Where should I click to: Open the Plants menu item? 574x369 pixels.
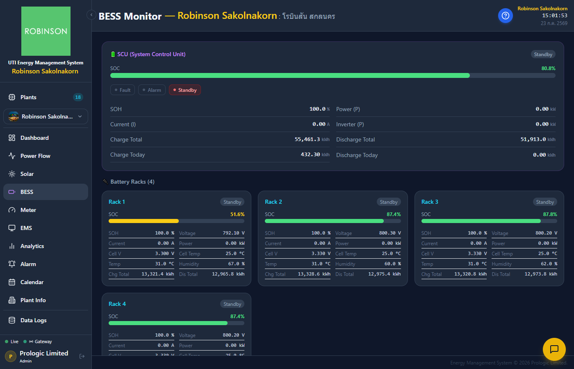(46, 97)
